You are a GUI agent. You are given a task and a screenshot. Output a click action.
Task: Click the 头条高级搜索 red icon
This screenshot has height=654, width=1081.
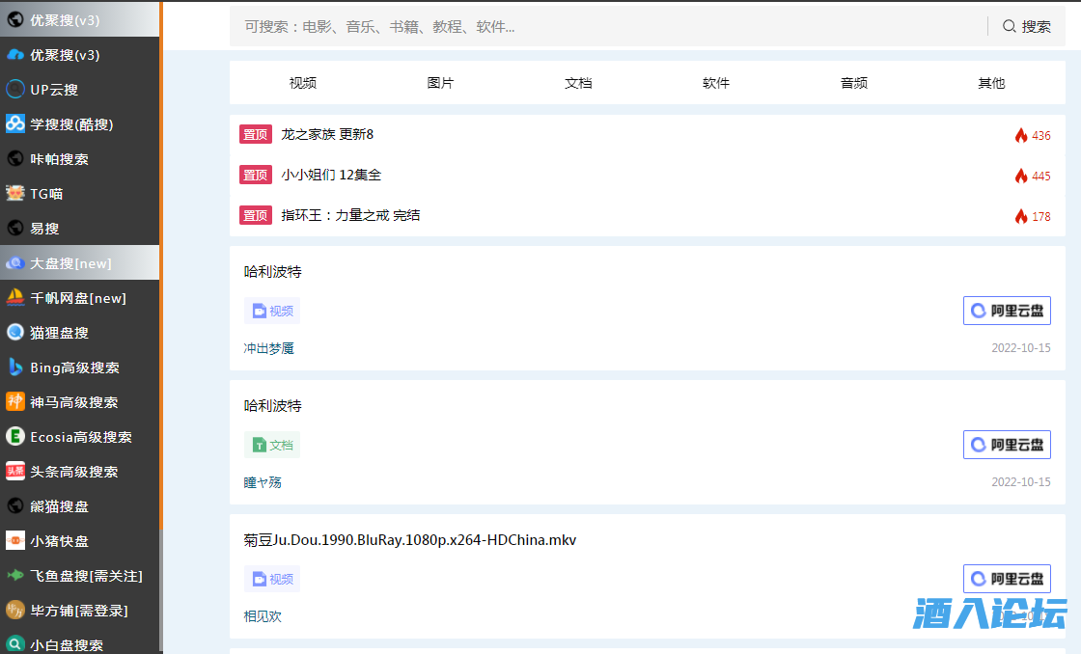point(15,472)
